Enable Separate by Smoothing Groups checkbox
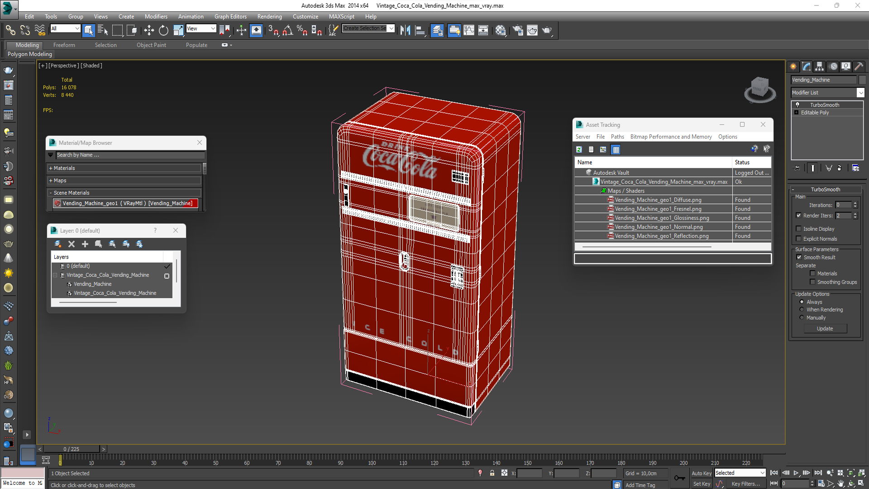This screenshot has width=869, height=489. (812, 282)
